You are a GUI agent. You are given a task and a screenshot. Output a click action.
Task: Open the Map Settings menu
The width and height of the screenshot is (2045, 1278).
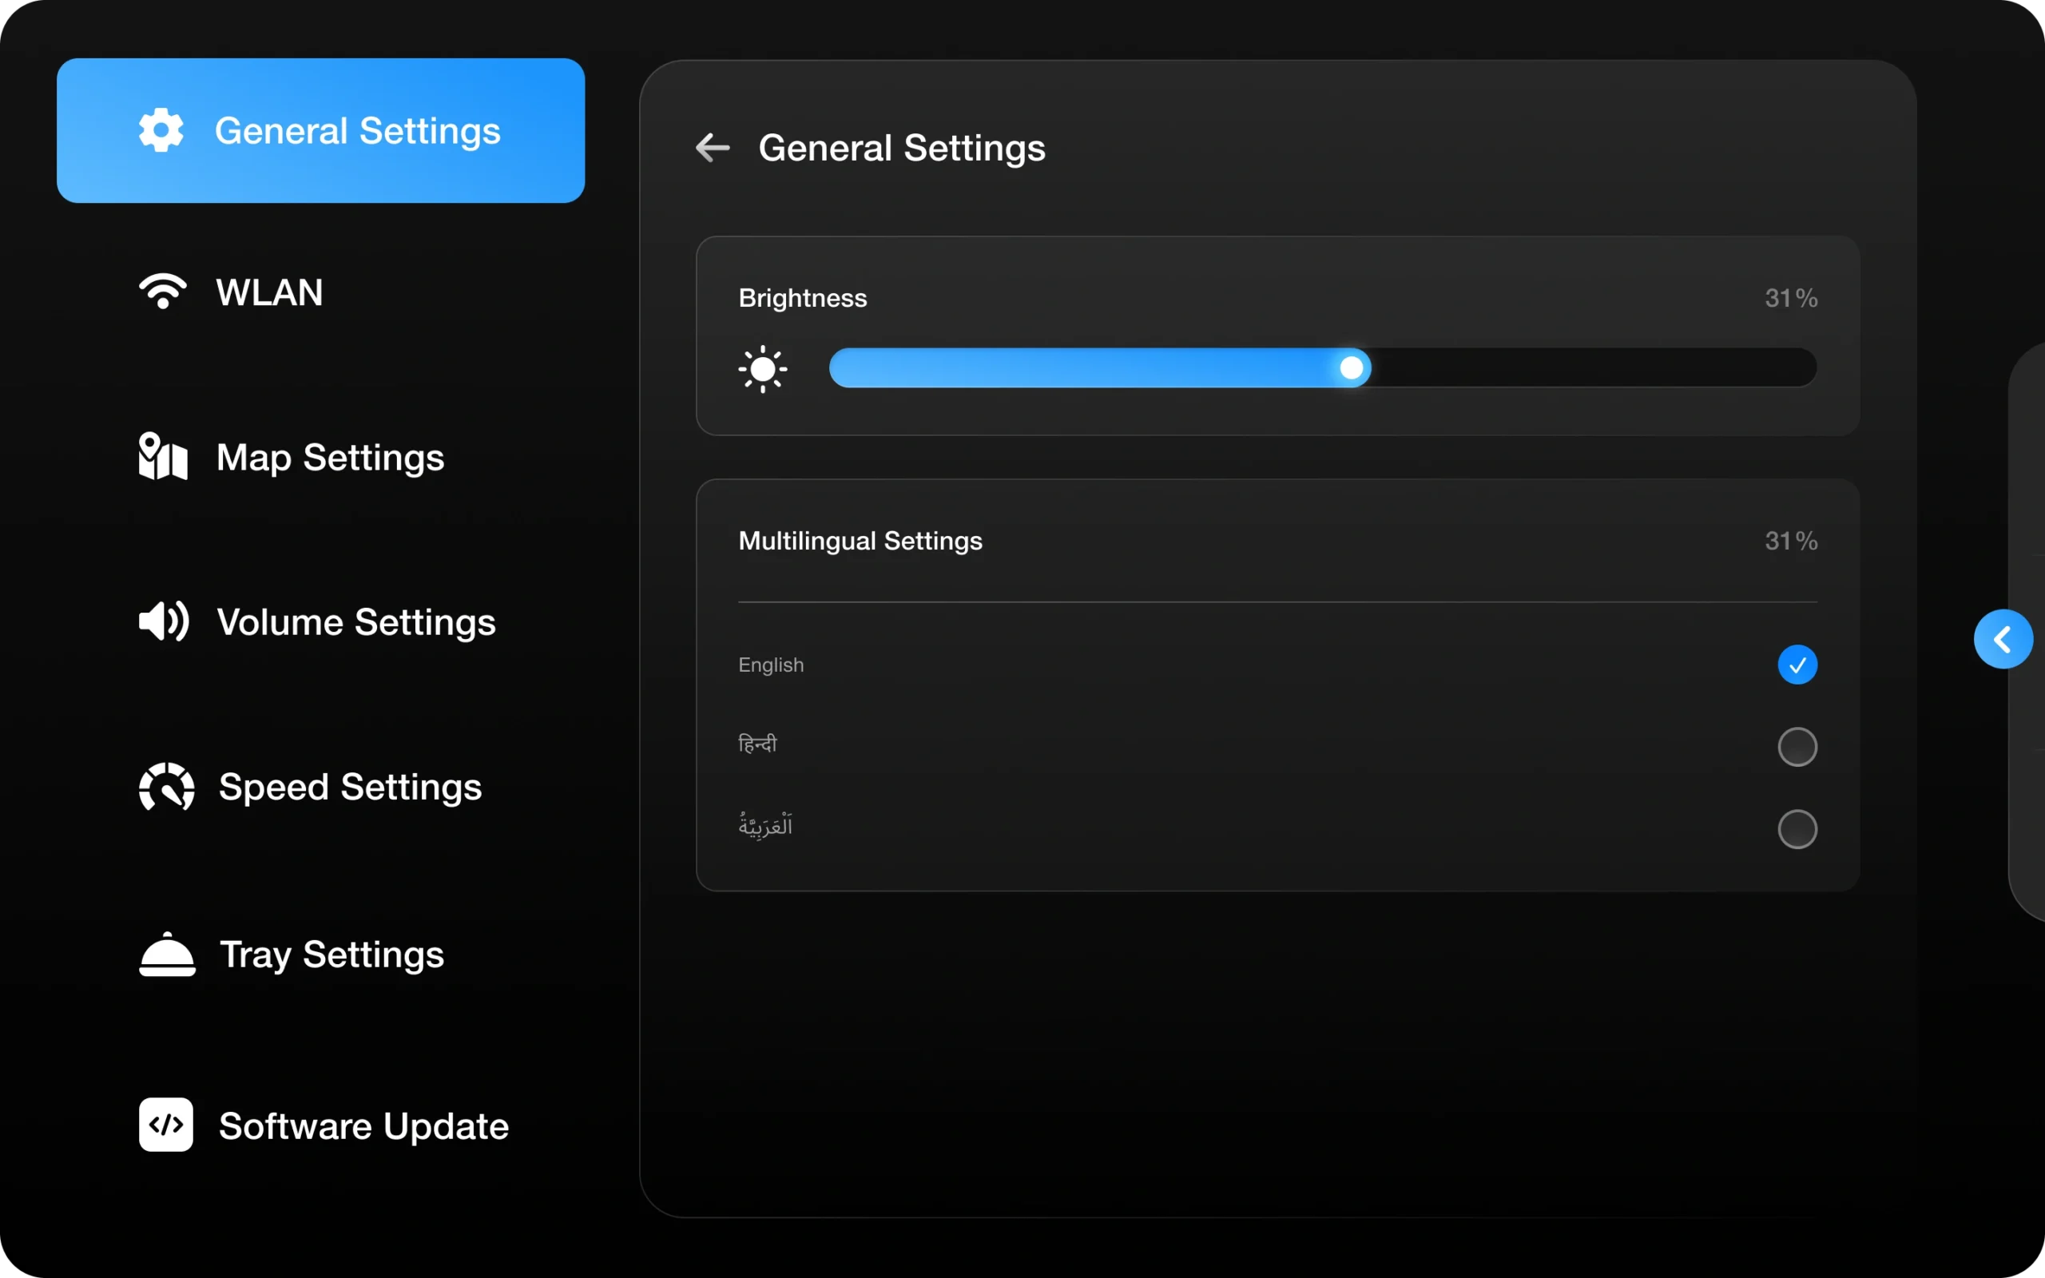[330, 457]
